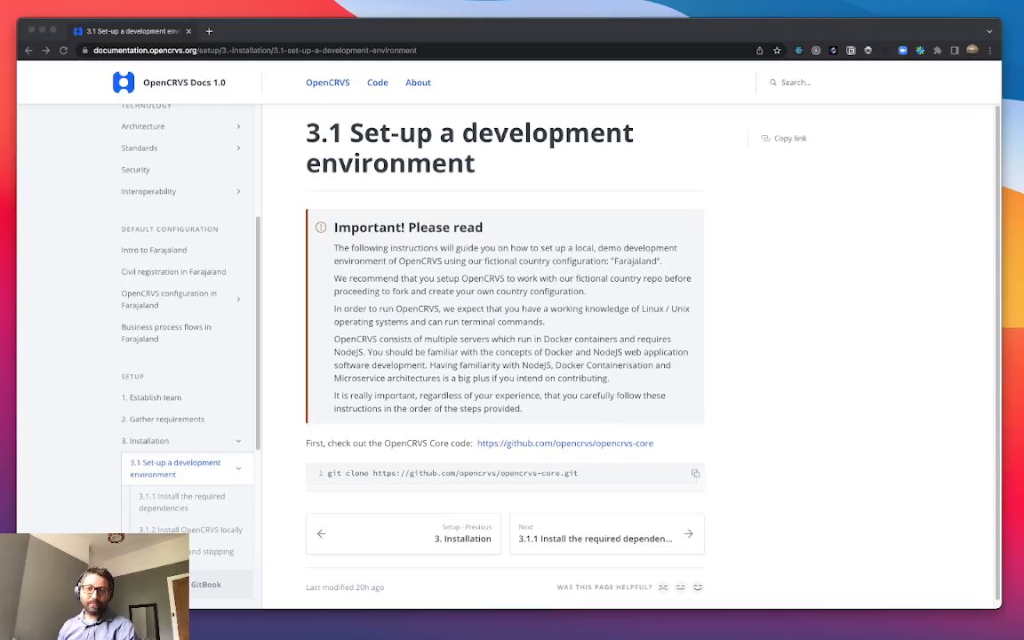The width and height of the screenshot is (1024, 640).
Task: Open the Zoom extension icon
Action: coord(902,51)
